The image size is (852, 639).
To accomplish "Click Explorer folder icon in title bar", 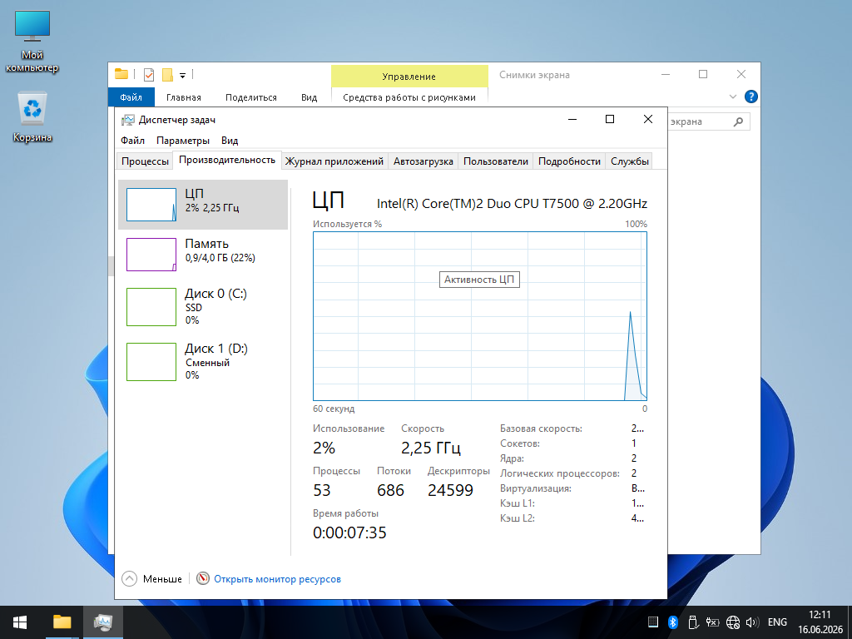I will (121, 74).
